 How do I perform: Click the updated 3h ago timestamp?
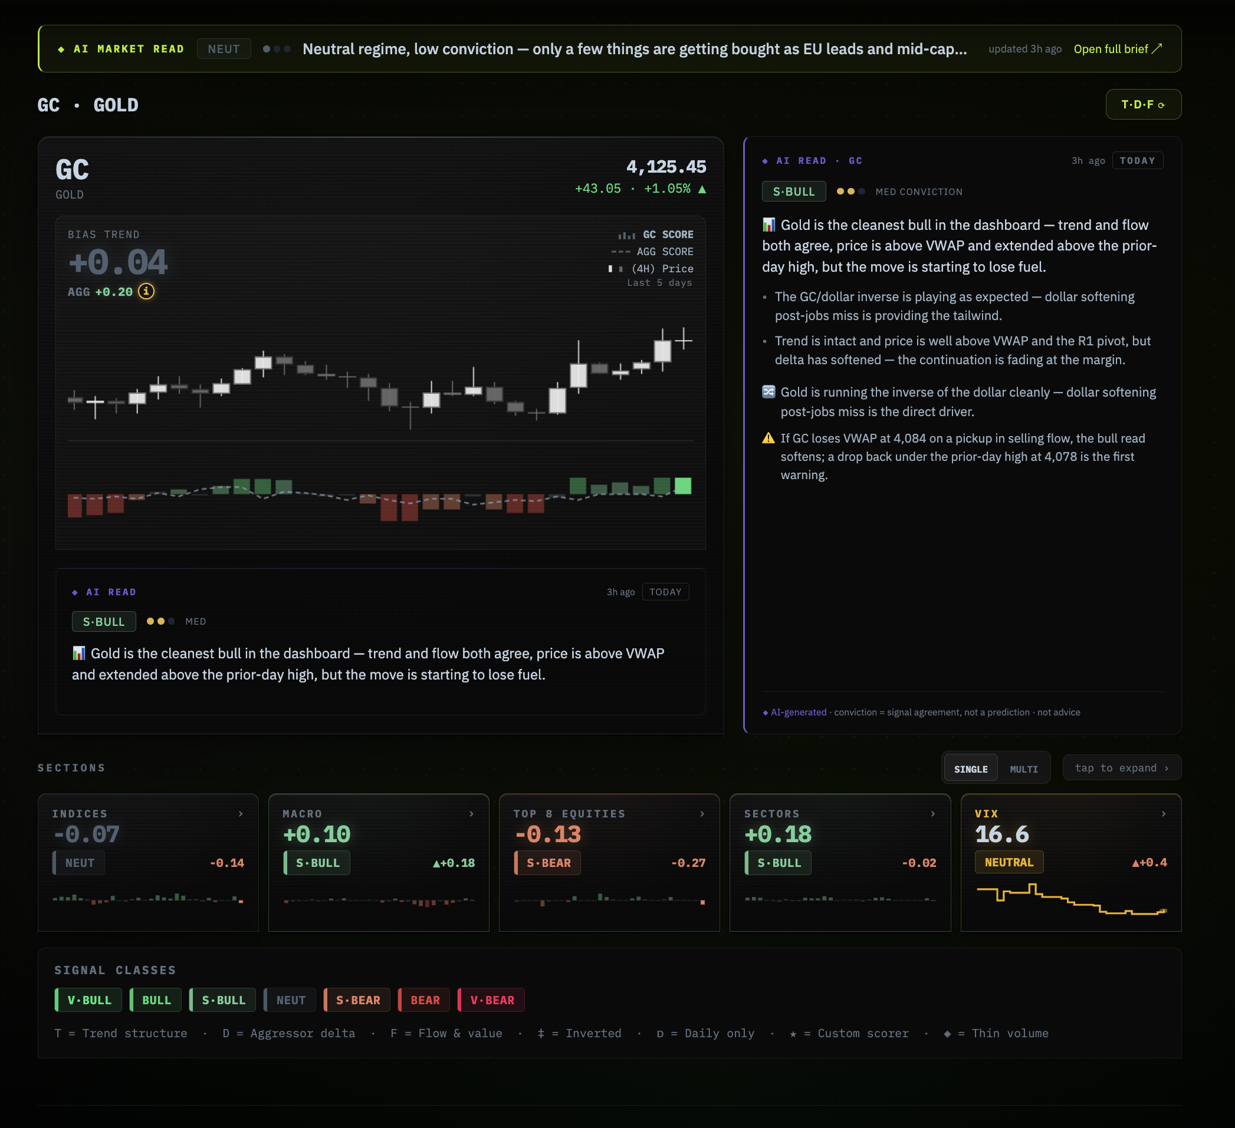1025,49
